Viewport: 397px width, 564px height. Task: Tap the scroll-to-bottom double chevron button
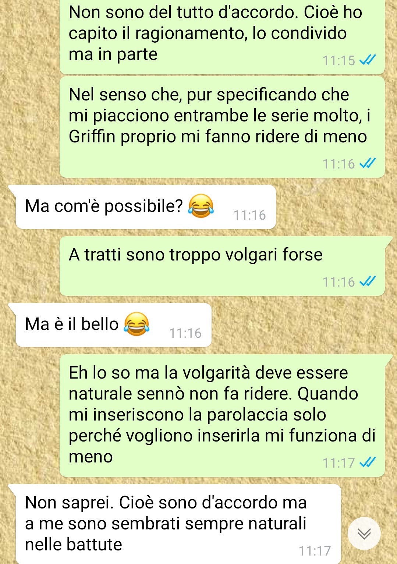click(x=364, y=533)
